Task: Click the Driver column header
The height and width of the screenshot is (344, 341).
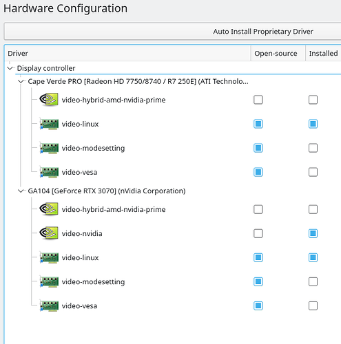Action: [127, 53]
